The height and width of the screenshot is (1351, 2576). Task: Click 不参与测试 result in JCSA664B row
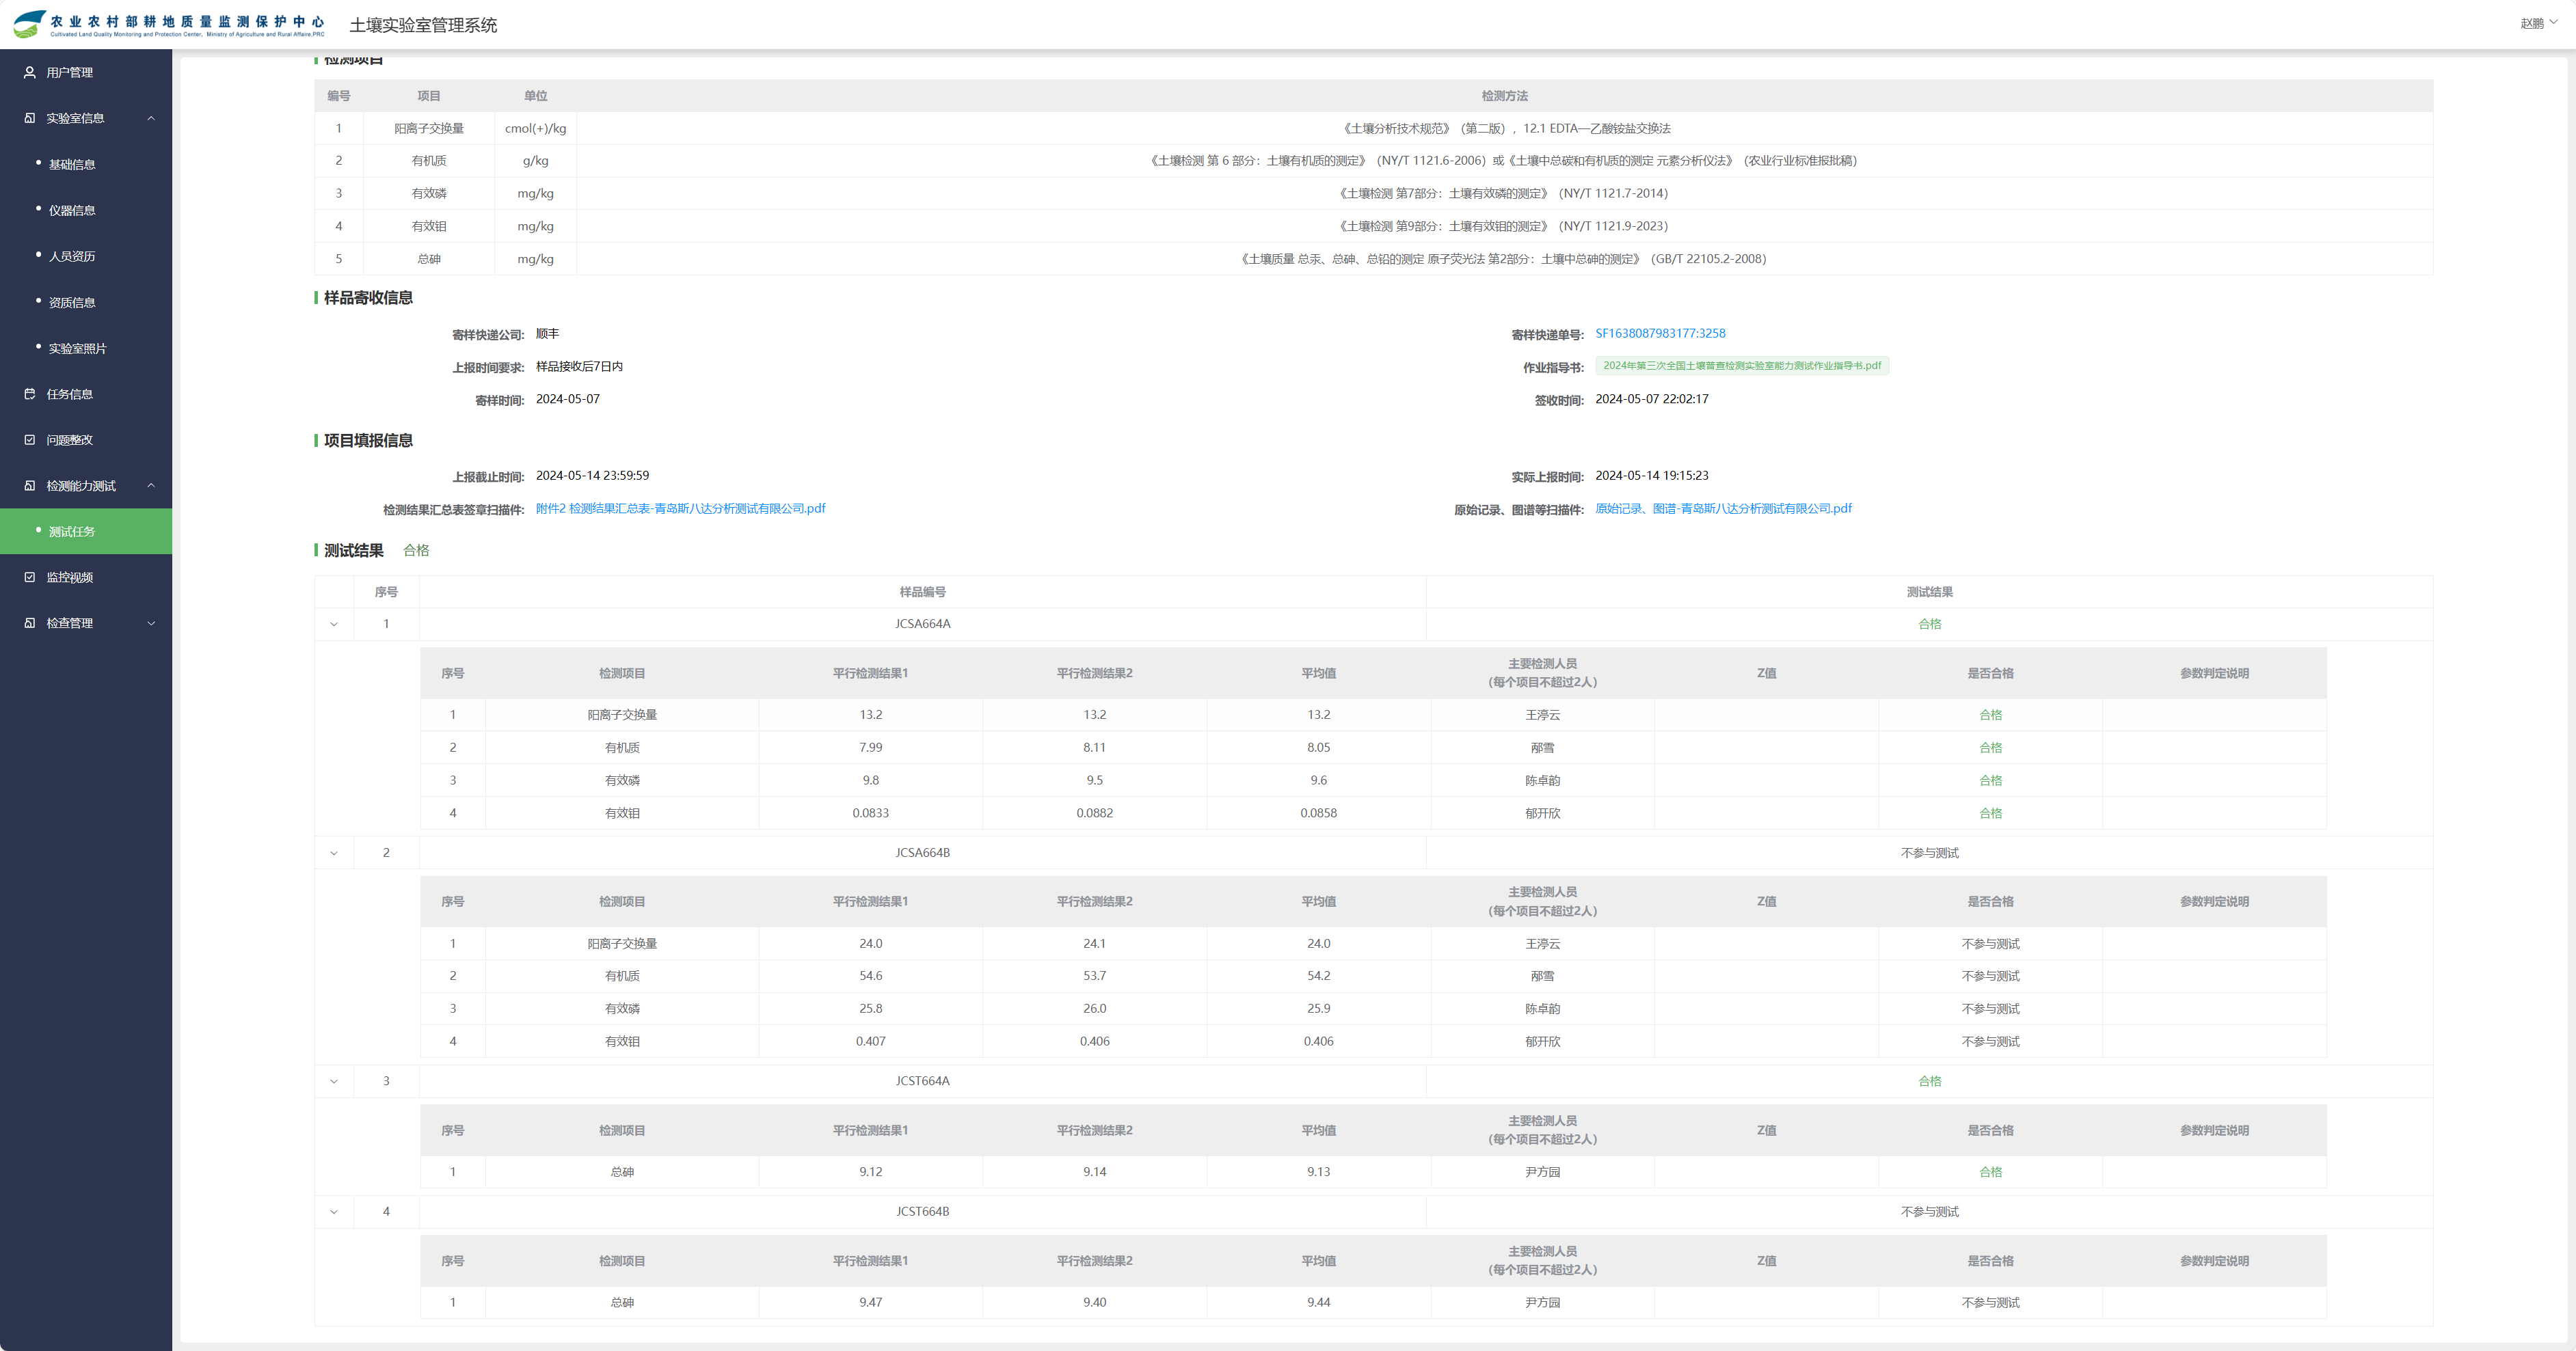coord(1929,854)
